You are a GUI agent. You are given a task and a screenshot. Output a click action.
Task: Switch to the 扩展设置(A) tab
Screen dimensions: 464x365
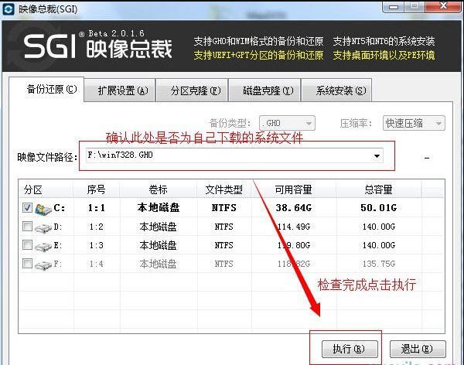click(120, 90)
